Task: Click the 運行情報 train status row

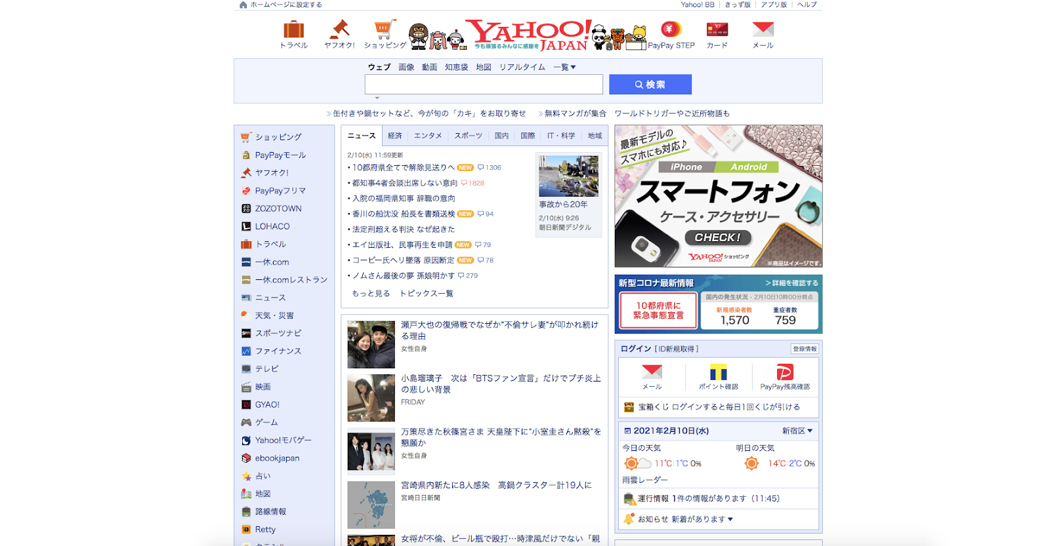Action: pyautogui.click(x=719, y=498)
